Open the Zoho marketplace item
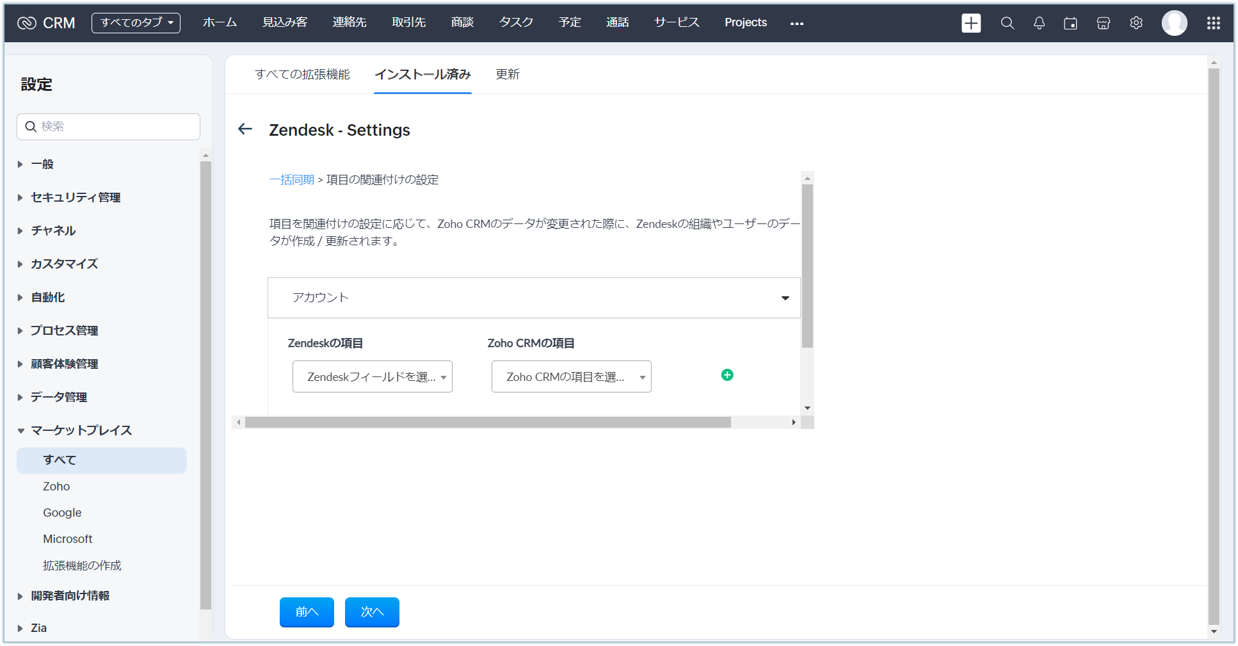The width and height of the screenshot is (1238, 646). click(x=56, y=487)
